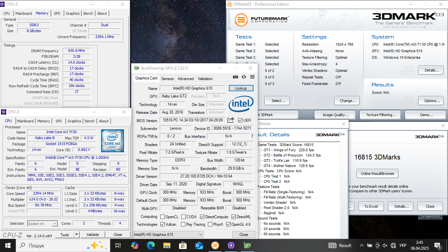448x252 pixels.
Task: Click the УКР language indicator
Action: tap(403, 245)
